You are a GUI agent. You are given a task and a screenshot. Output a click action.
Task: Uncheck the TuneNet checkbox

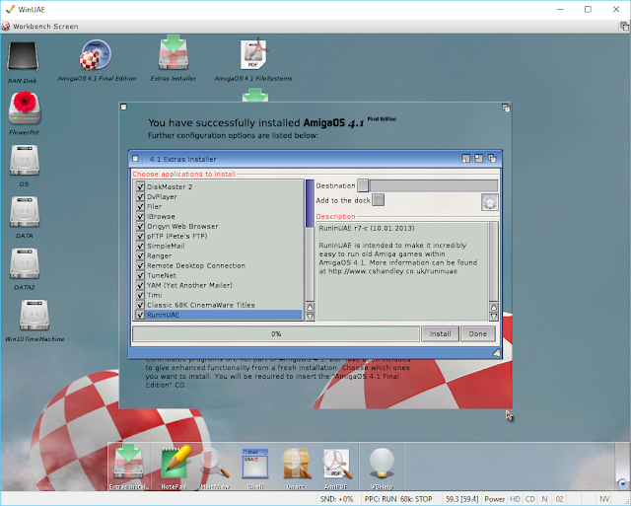[x=140, y=276]
